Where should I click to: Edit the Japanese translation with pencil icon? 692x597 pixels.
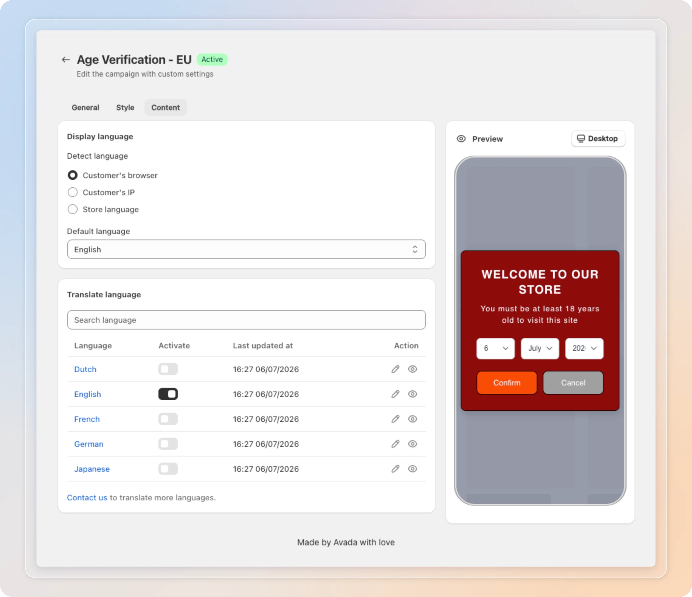pos(396,469)
